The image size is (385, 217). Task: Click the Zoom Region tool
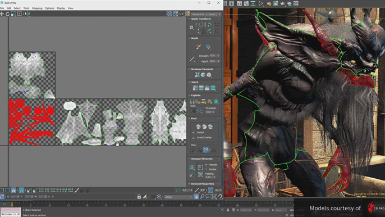click(208, 197)
